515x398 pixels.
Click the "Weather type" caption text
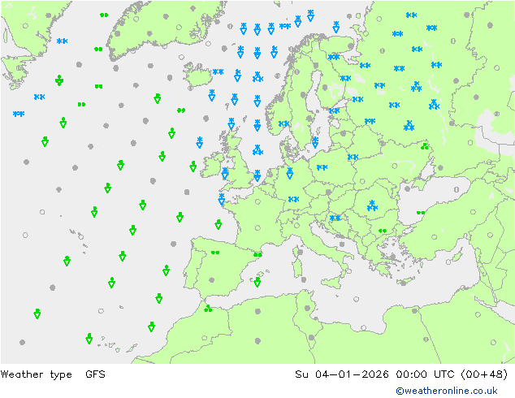[36, 374]
